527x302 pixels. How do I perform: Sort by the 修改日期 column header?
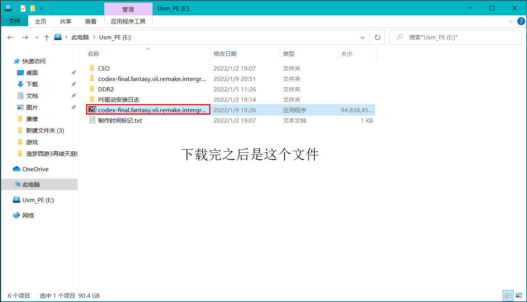(x=225, y=54)
